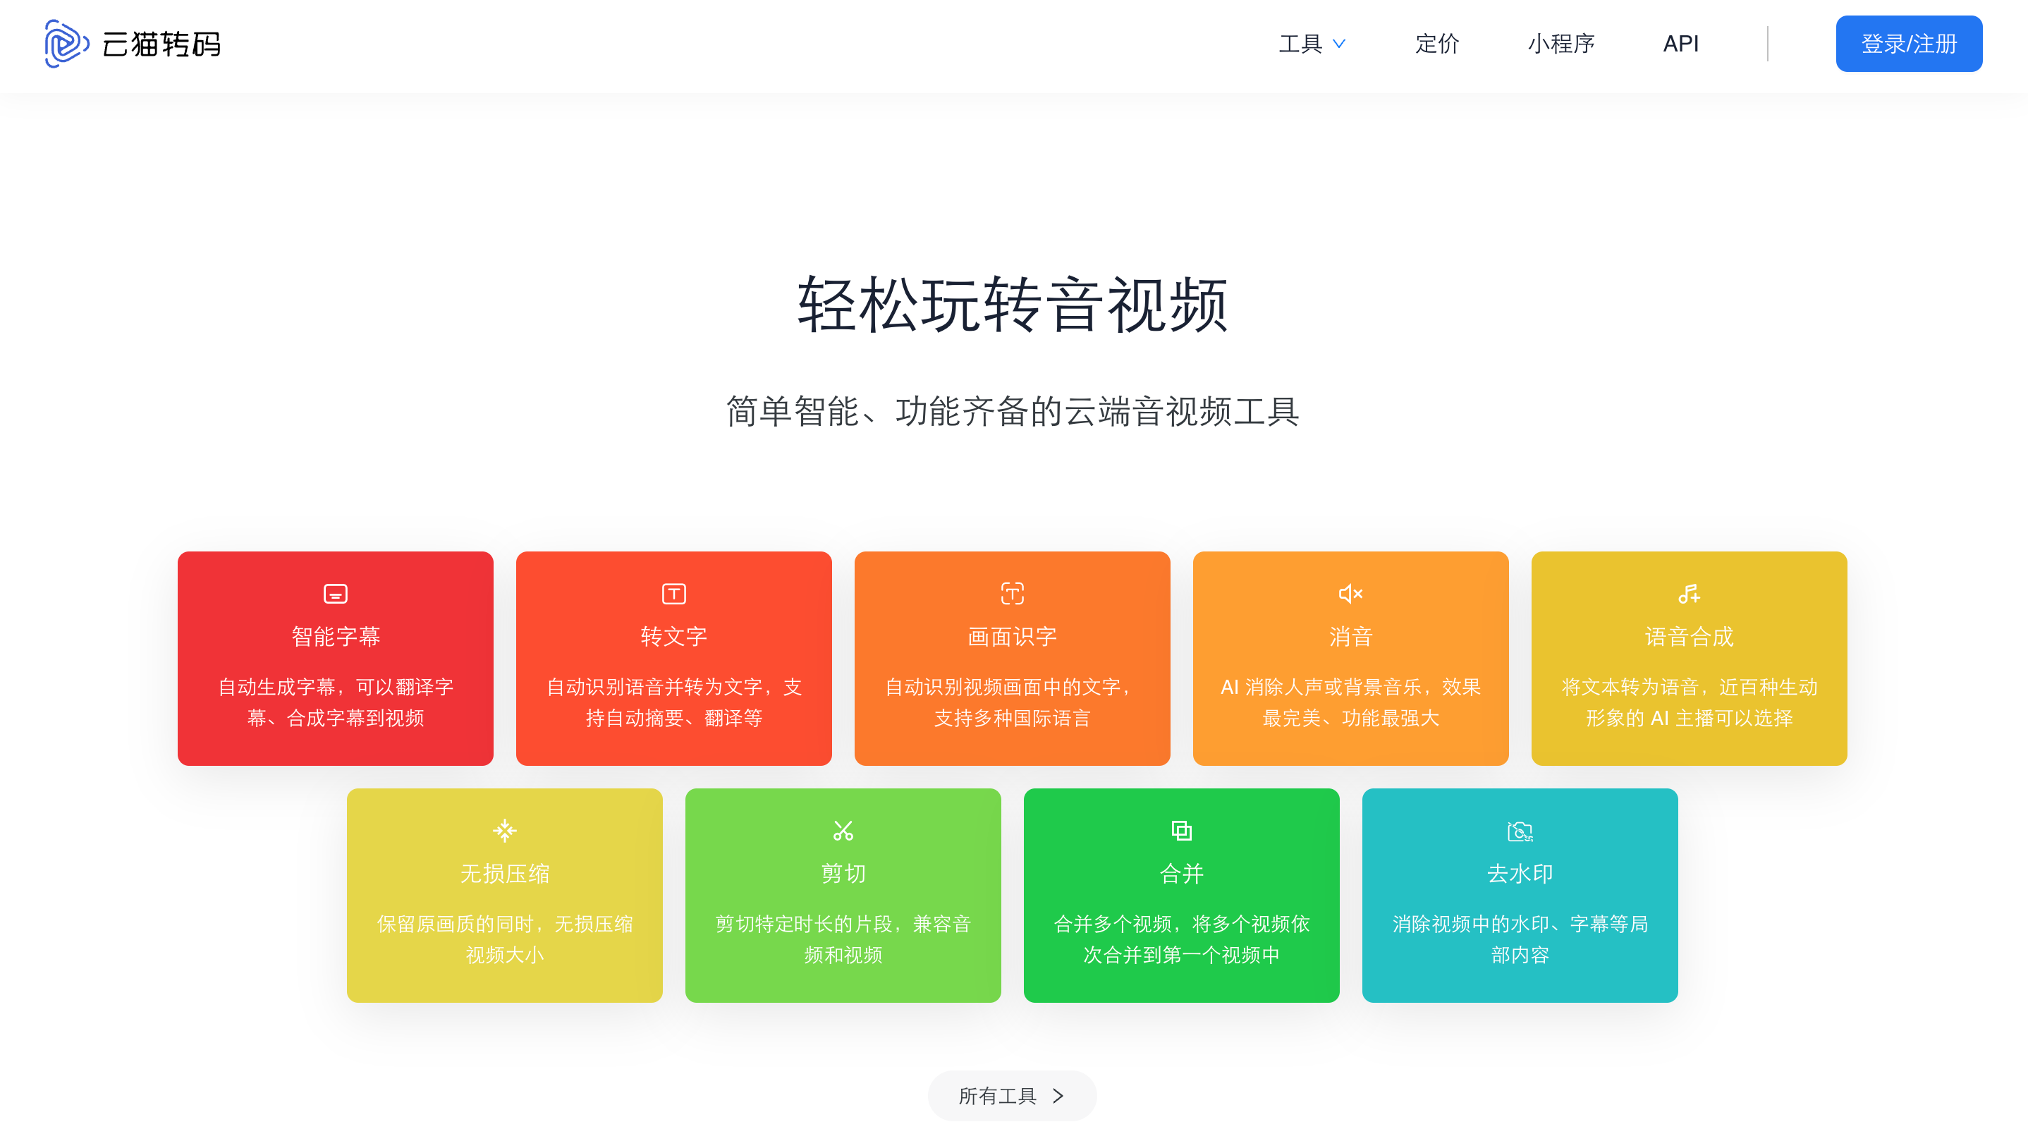Screen dimensions: 2028x1141
Task: Go to the 定价 pricing page
Action: (x=1437, y=44)
